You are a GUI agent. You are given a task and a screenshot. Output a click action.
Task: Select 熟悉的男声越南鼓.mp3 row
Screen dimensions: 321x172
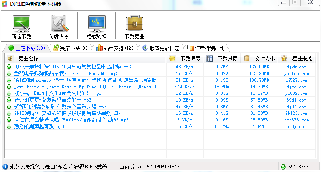(x=160, y=126)
